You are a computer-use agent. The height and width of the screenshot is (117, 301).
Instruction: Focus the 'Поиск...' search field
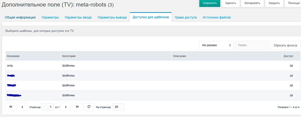(x=252, y=45)
